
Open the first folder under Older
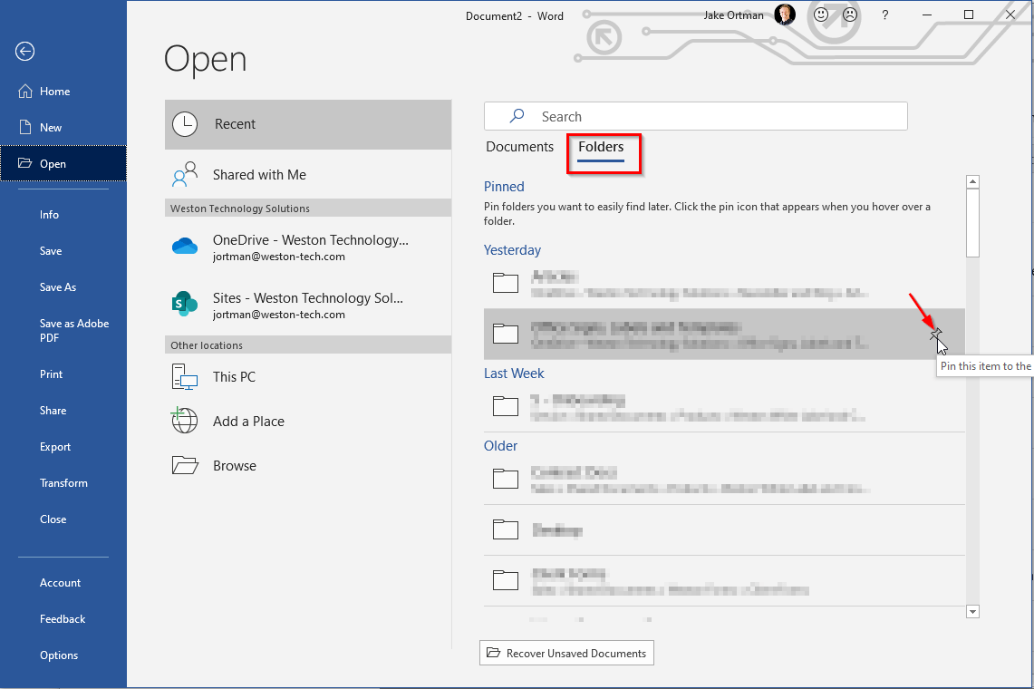pos(724,480)
